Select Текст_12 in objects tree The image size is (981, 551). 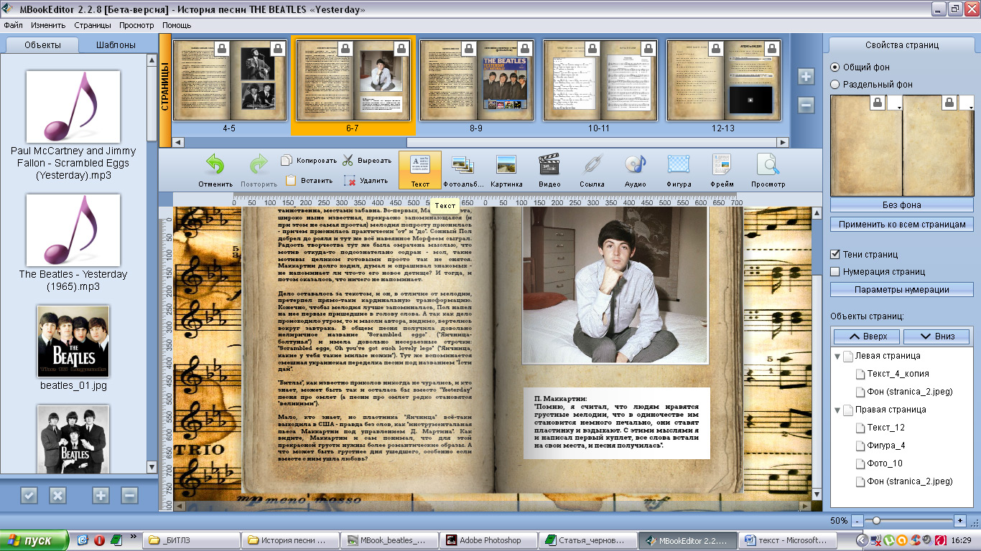(x=885, y=428)
